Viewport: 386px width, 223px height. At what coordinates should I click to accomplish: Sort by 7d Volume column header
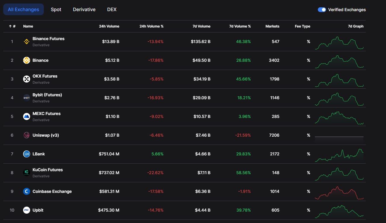point(201,26)
